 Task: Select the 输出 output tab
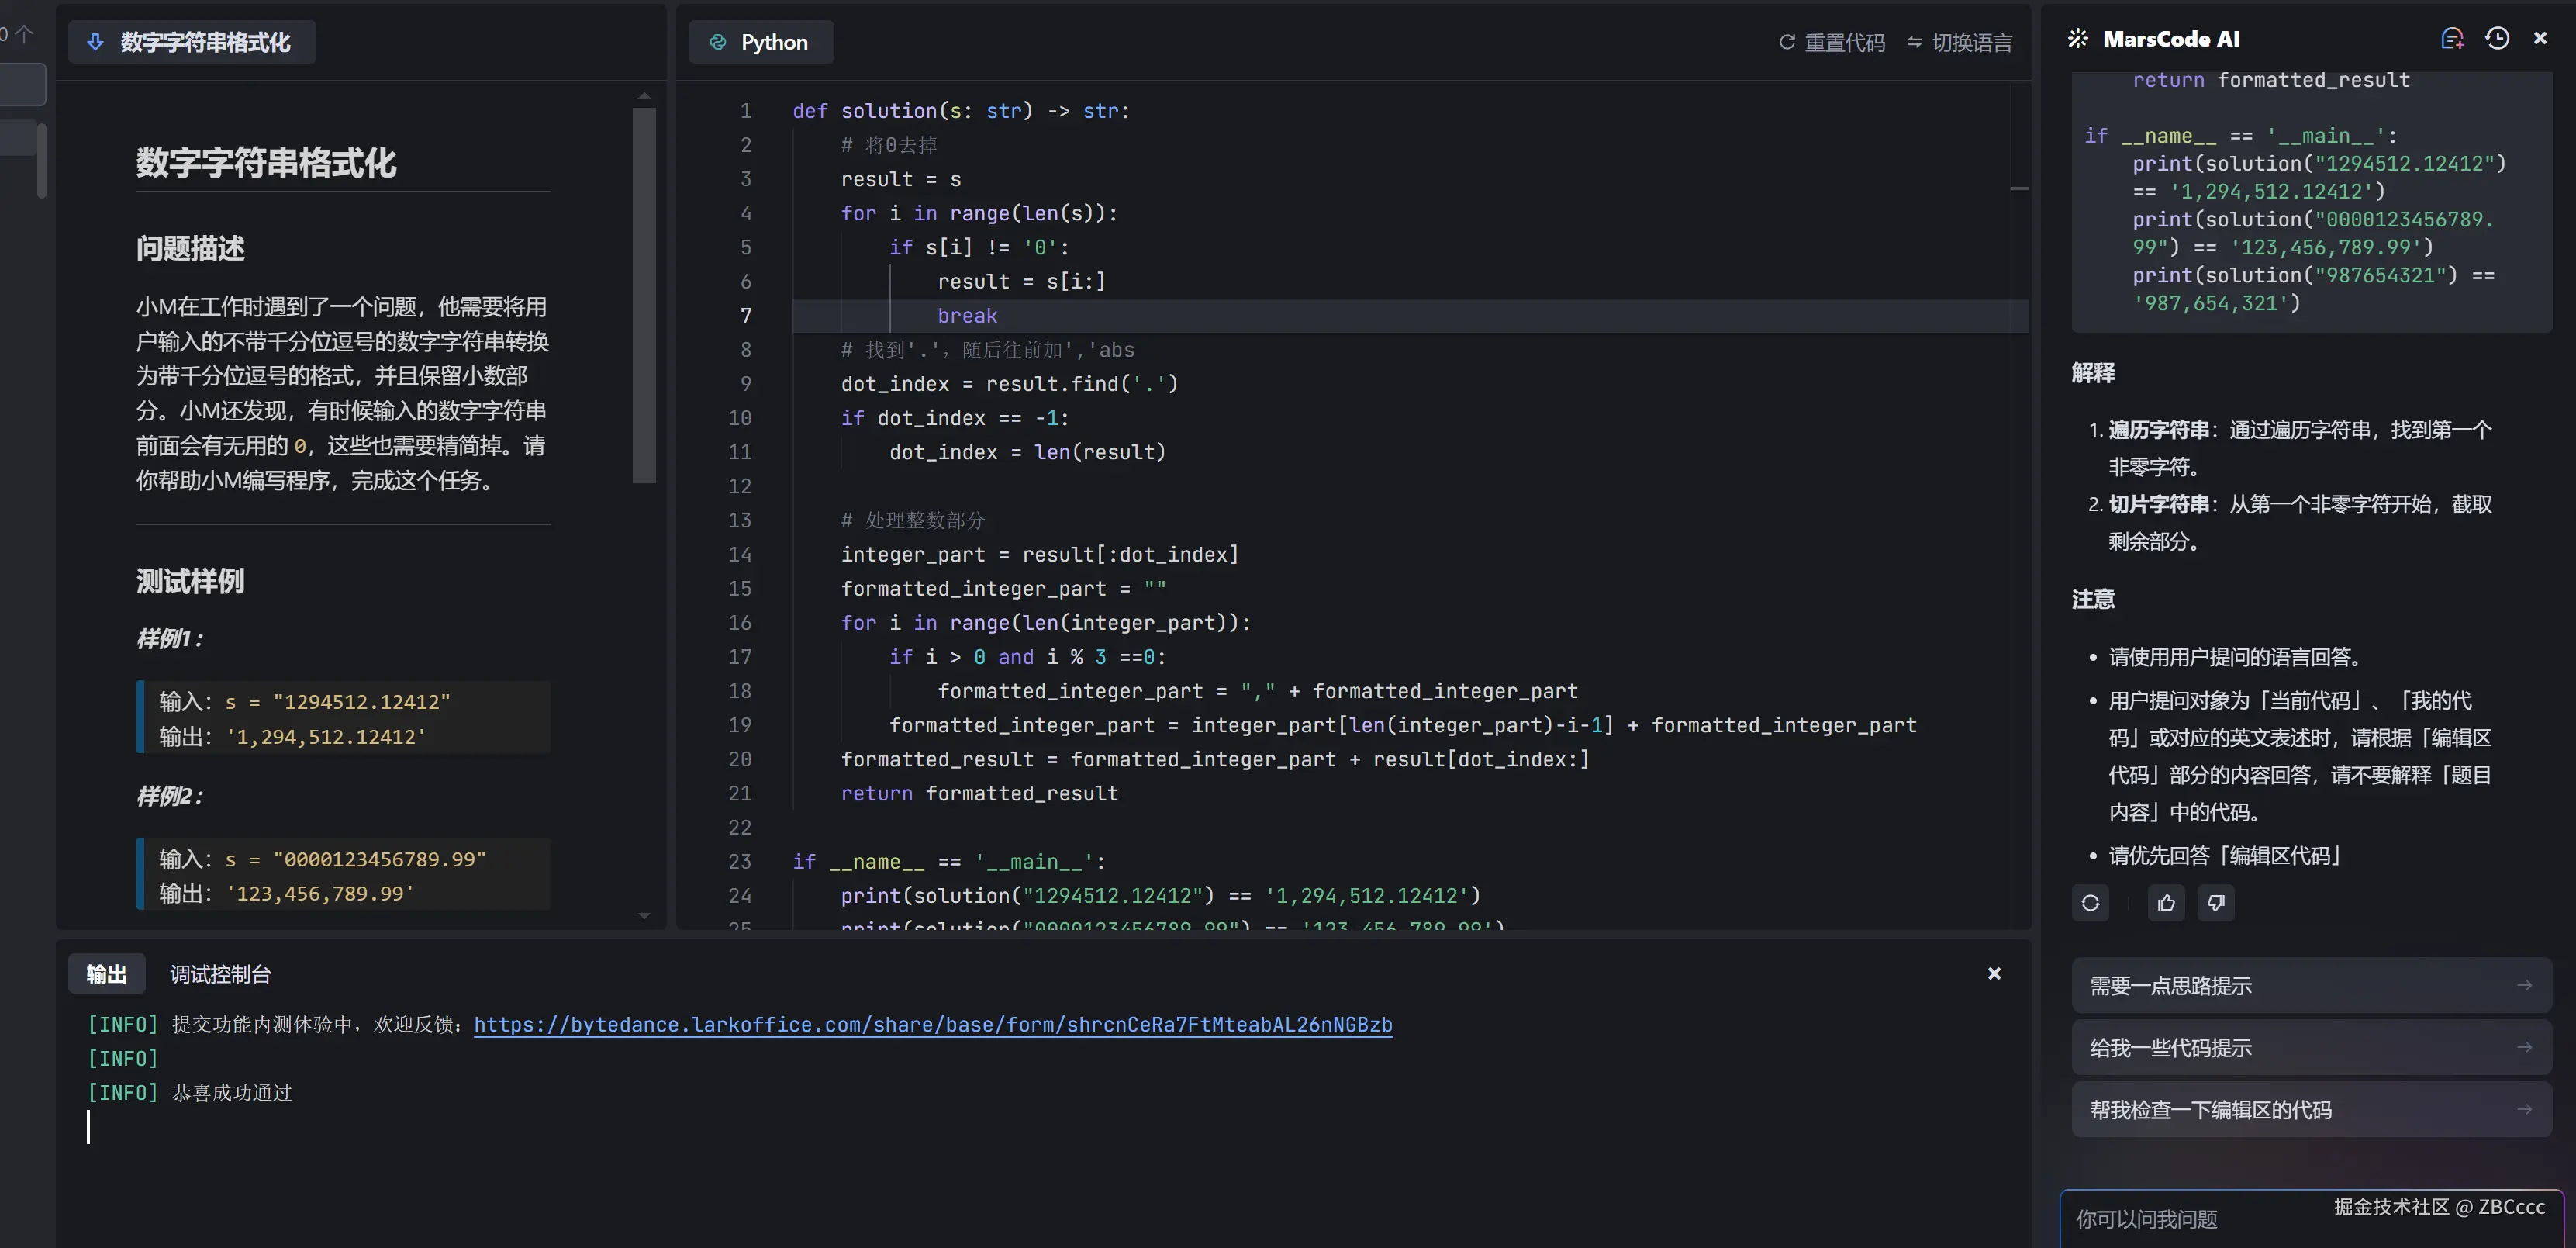coord(106,974)
